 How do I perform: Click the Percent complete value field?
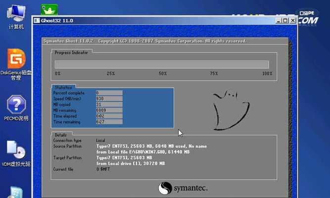(109, 93)
